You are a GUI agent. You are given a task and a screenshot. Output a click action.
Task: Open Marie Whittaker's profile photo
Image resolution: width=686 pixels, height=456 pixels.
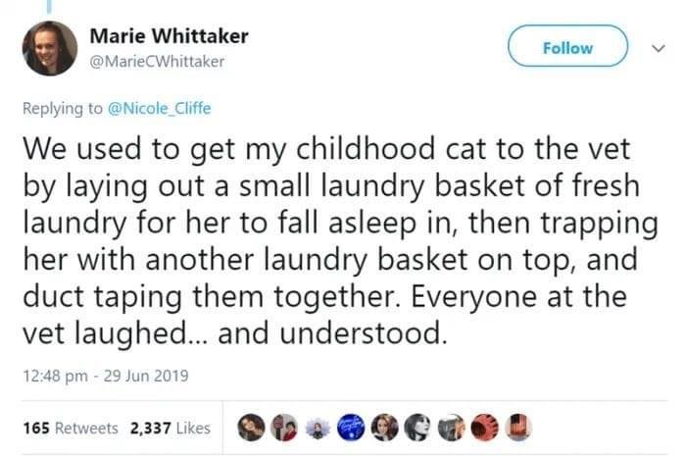(48, 48)
